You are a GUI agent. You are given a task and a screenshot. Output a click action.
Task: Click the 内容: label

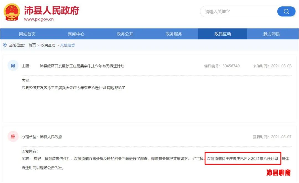[26, 80]
